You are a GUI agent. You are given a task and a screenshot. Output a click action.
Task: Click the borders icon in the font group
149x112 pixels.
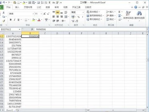(x=26, y=20)
